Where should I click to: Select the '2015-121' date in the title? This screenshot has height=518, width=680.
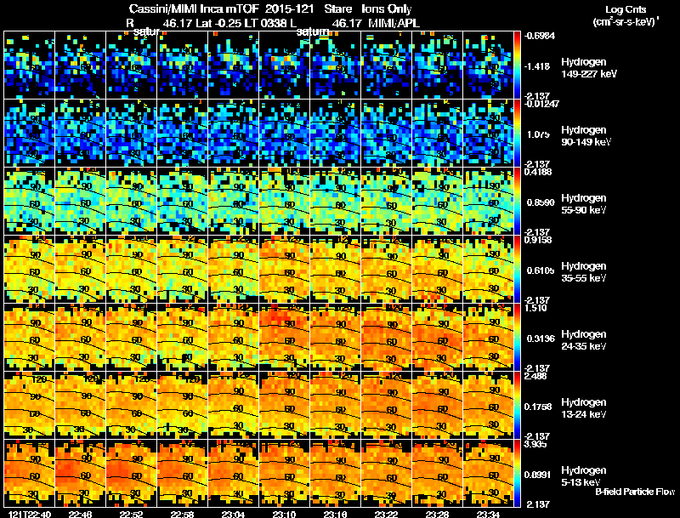(x=289, y=9)
